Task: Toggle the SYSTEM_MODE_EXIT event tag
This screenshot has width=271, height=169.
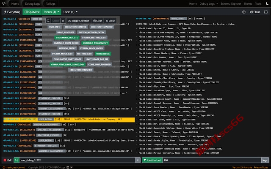Action: pyautogui.click(x=62, y=54)
